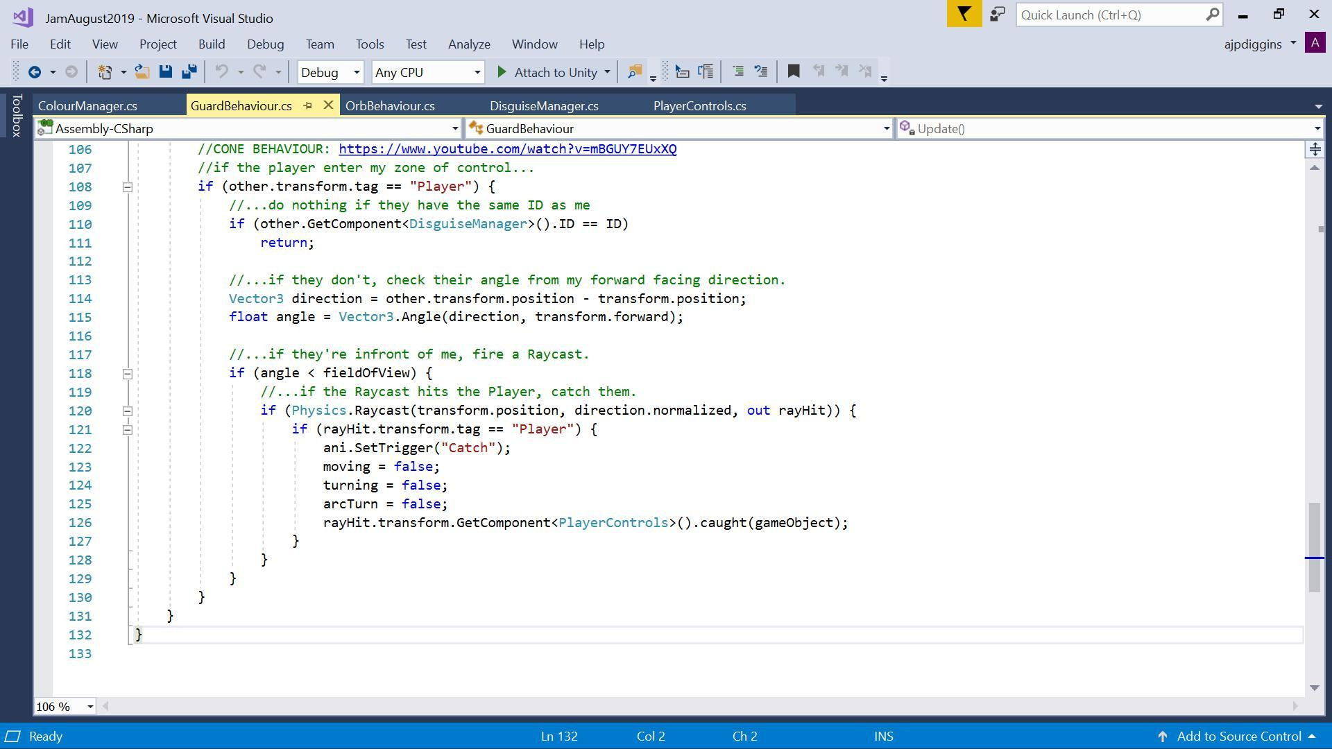Open the Toolbox side panel
Viewport: 1332px width, 749px height.
click(17, 115)
